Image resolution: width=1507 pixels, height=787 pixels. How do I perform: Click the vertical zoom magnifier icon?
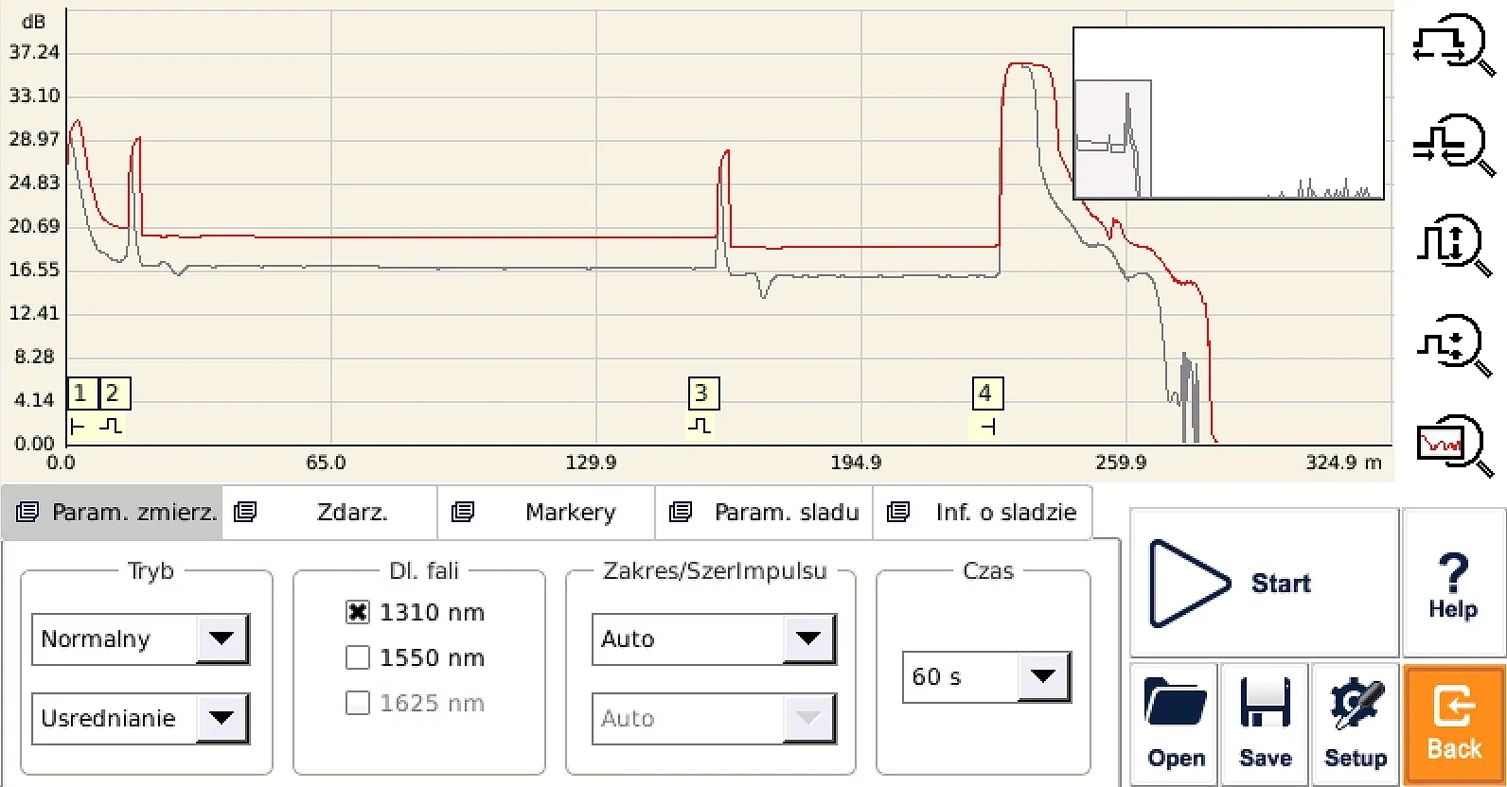(1453, 245)
